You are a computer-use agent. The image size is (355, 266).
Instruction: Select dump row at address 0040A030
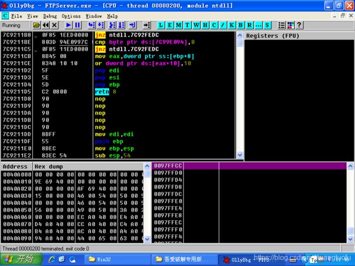73,196
